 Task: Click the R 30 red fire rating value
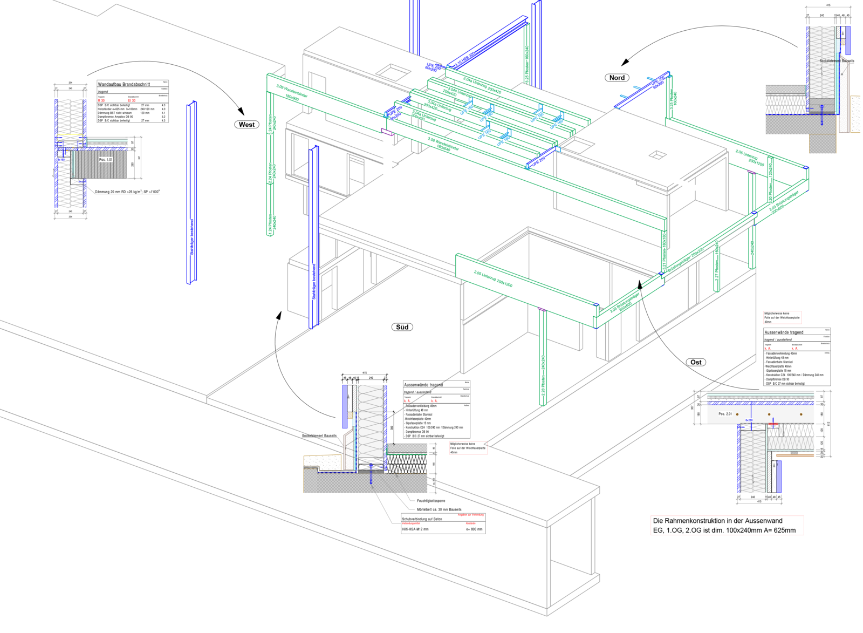click(101, 100)
